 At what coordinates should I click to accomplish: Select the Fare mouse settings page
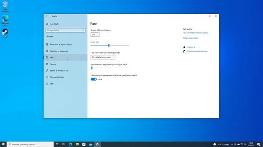pyautogui.click(x=65, y=58)
